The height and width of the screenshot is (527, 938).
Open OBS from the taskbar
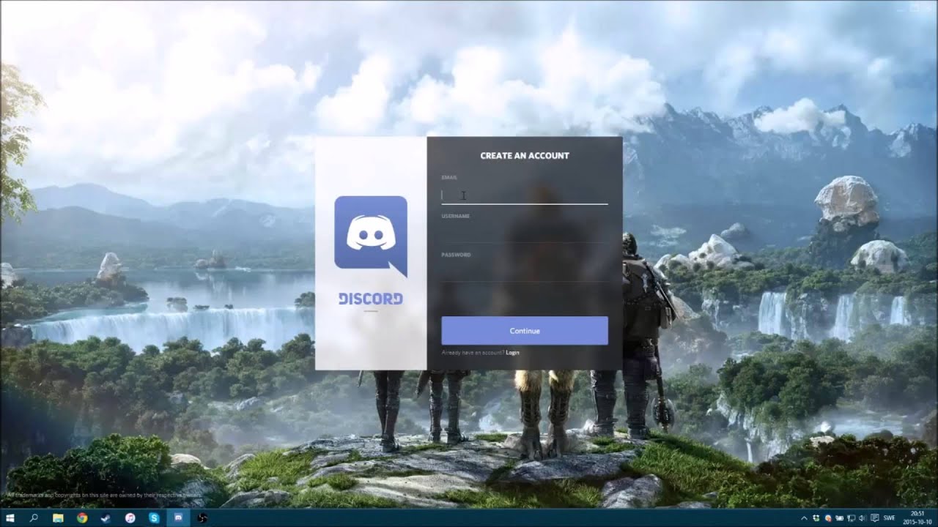(202, 517)
